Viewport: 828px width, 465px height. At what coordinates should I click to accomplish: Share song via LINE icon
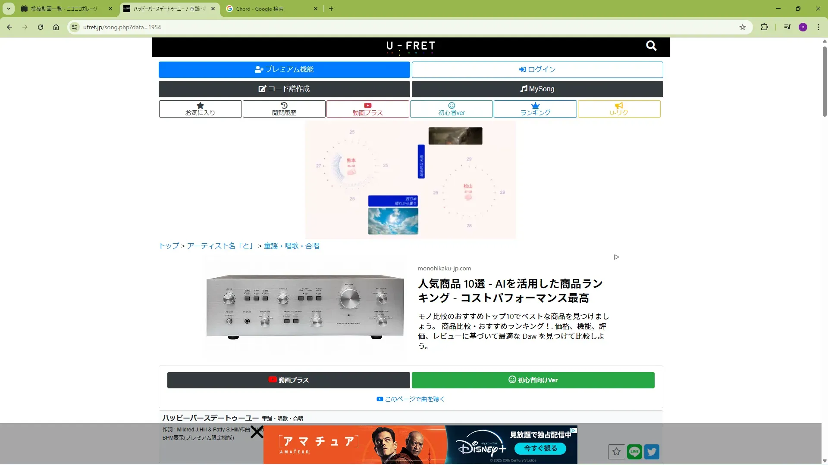tap(634, 452)
